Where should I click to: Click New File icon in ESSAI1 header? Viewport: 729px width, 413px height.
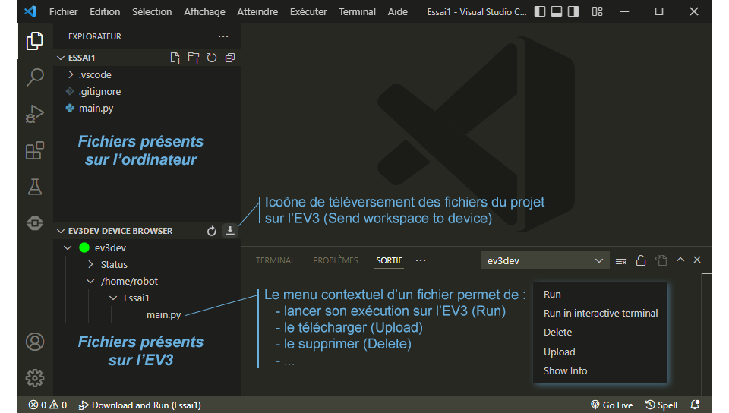pyautogui.click(x=175, y=58)
